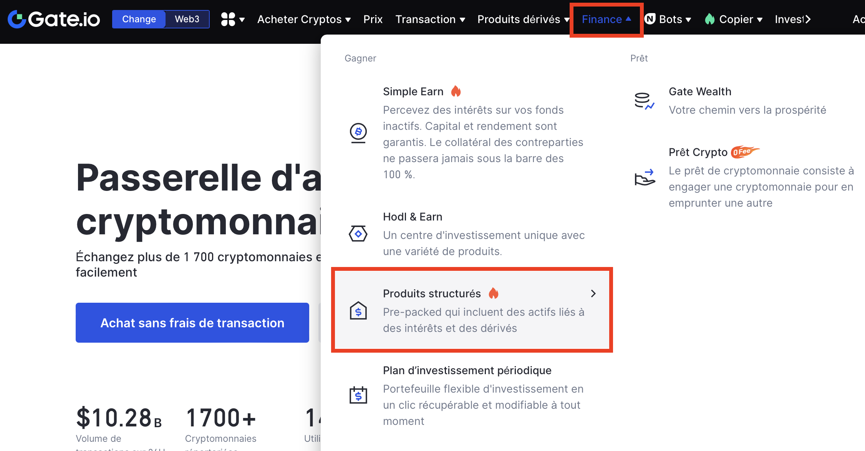
Task: Switch to Web3 mode
Action: pos(187,19)
